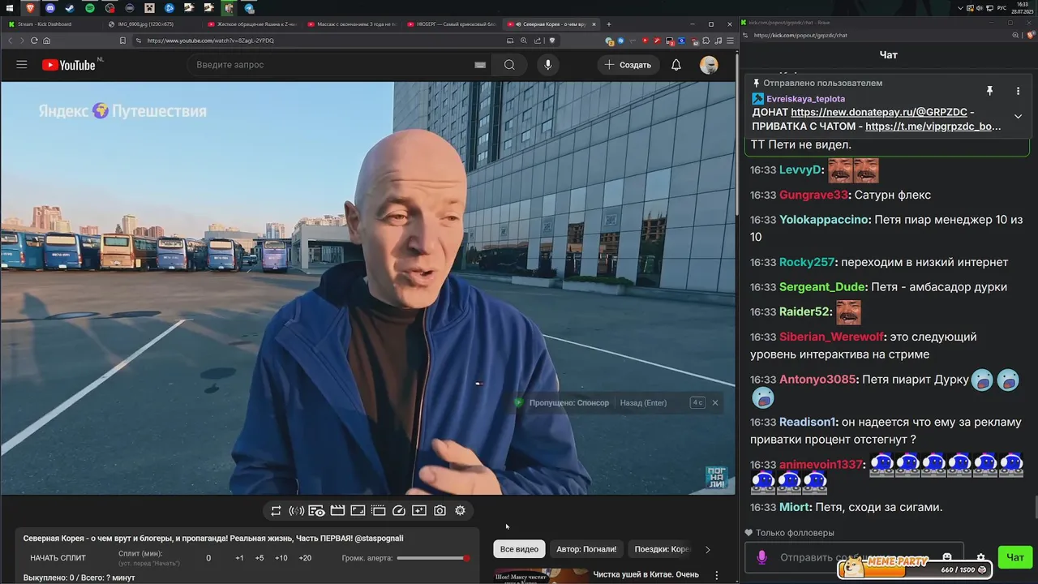
Task: Open YouTube notifications bell
Action: pos(676,65)
